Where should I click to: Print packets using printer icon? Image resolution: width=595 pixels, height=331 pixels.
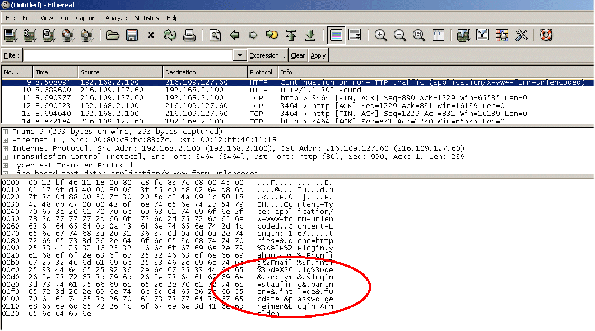tap(189, 35)
